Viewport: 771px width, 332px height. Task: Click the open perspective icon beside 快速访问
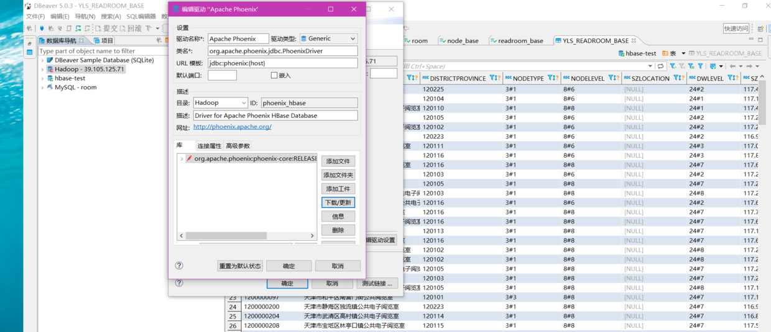tap(760, 29)
